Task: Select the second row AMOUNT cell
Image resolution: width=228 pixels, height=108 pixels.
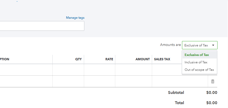Action: coord(133,81)
